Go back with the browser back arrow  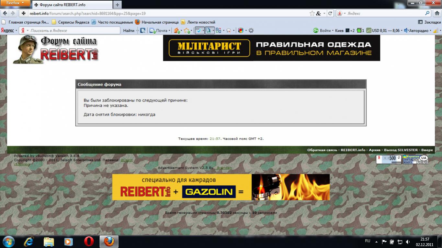[x=5, y=13]
